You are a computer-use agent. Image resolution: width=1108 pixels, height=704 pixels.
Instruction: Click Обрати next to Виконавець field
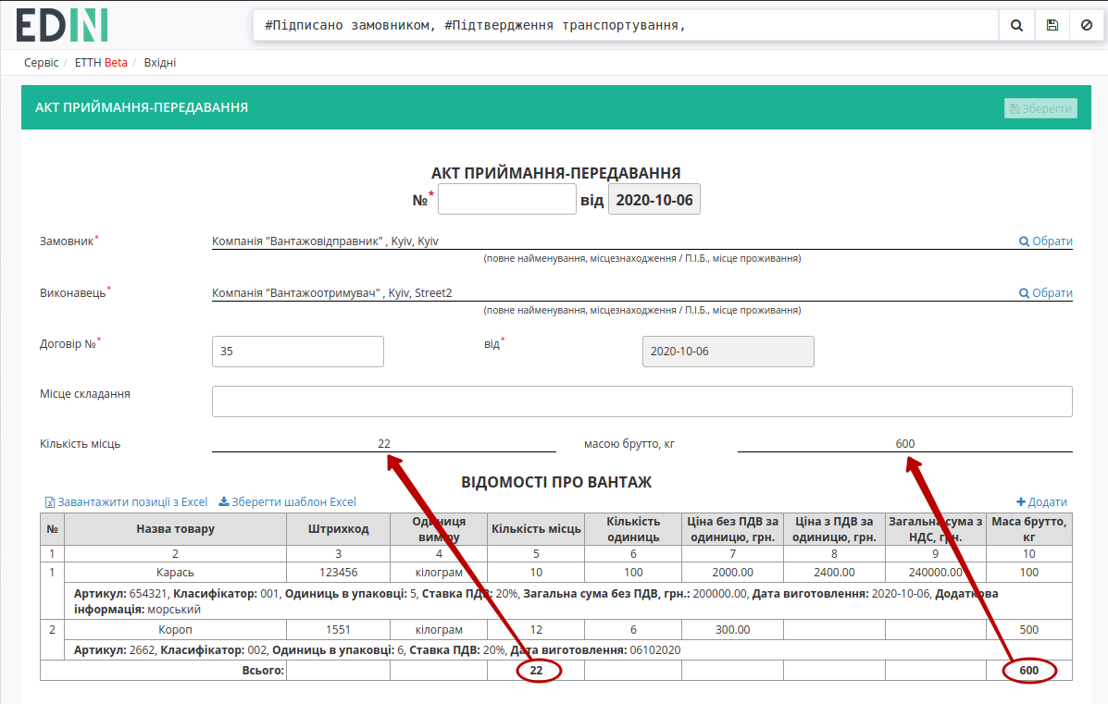click(x=1046, y=292)
